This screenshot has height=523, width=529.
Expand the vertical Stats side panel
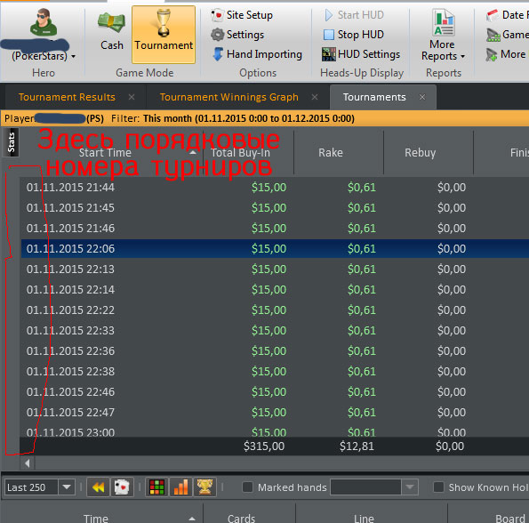[12, 142]
